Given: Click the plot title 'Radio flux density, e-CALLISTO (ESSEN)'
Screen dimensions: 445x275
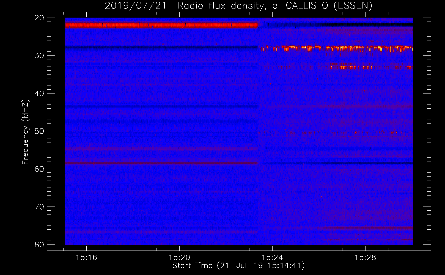Looking at the screenshot, I should pos(238,5).
